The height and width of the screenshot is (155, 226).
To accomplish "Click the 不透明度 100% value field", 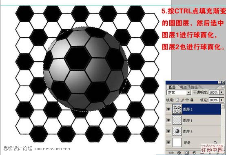I will 214,92.
